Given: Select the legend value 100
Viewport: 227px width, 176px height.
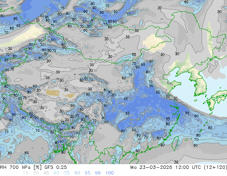Looking at the screenshot, I should 110,173.
